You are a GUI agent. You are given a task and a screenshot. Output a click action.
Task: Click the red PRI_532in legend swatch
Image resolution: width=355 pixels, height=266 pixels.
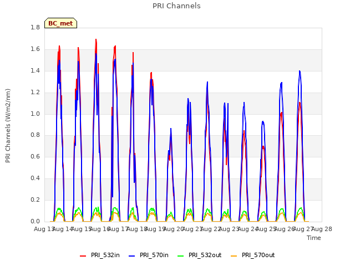pos(83,256)
